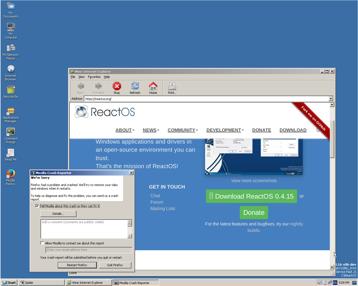Open the Favorites menu
The image size is (358, 286).
[94, 77]
